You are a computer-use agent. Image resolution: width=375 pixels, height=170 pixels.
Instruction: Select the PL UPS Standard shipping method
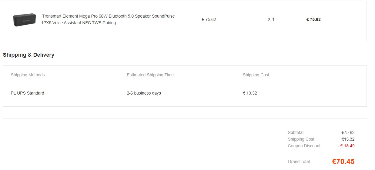[x=27, y=93]
